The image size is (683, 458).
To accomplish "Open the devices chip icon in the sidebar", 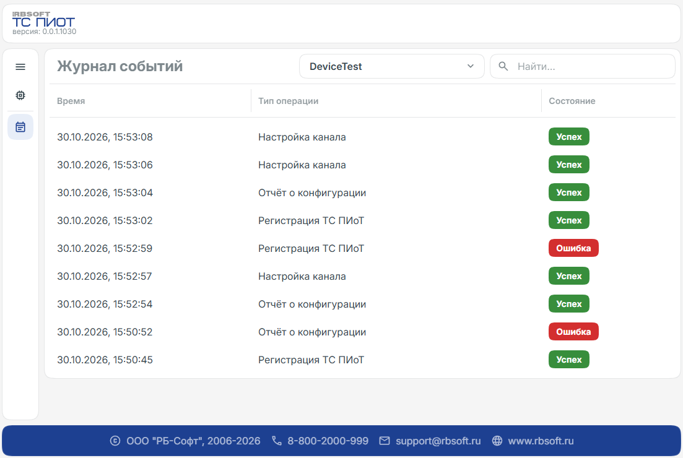I will 20,95.
